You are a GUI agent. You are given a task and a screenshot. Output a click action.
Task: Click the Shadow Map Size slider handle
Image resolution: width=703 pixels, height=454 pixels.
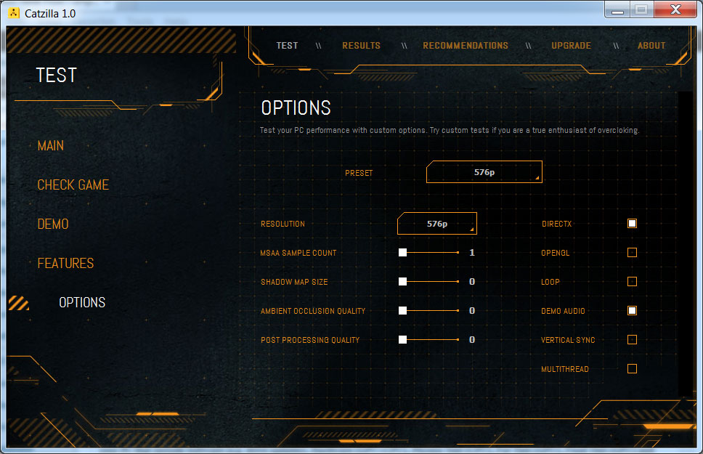(402, 282)
